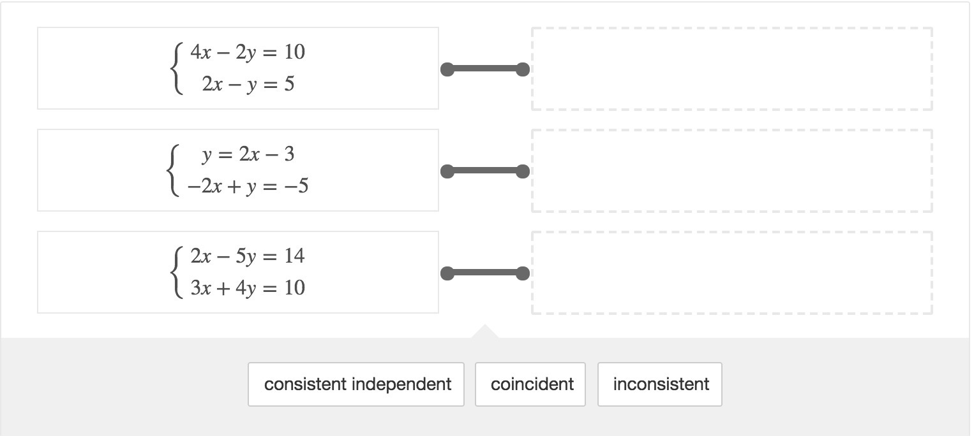Screen dimensions: 974x436
Task: Click left endpoint dot of bottom connector
Action: pyautogui.click(x=447, y=273)
